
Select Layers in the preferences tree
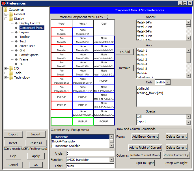coord(24,32)
